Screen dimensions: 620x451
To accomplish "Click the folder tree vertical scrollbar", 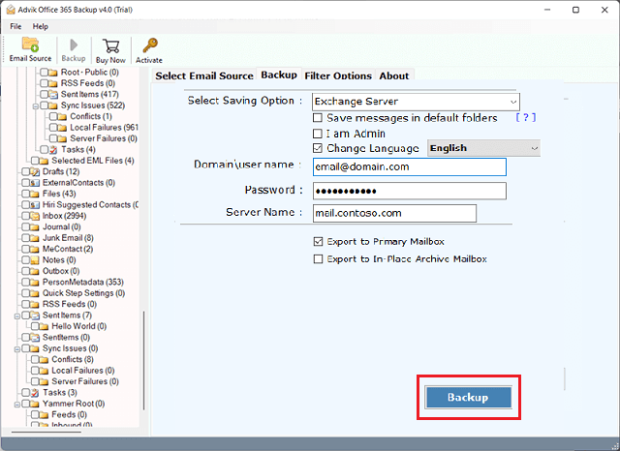I will pyautogui.click(x=144, y=360).
